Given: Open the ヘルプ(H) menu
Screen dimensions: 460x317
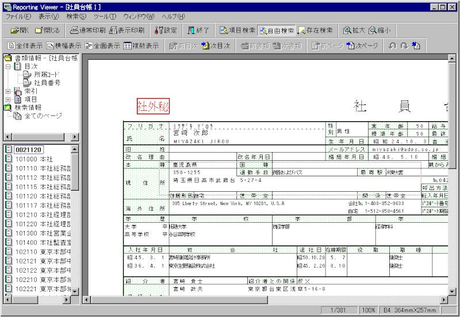Looking at the screenshot, I should [x=174, y=17].
